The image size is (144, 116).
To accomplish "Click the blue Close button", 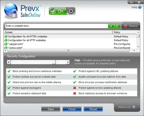I will (x=72, y=109).
